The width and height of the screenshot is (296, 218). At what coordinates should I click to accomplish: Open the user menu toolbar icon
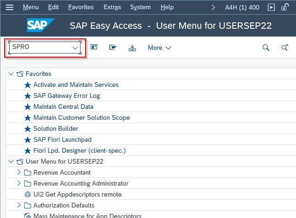[x=94, y=48]
